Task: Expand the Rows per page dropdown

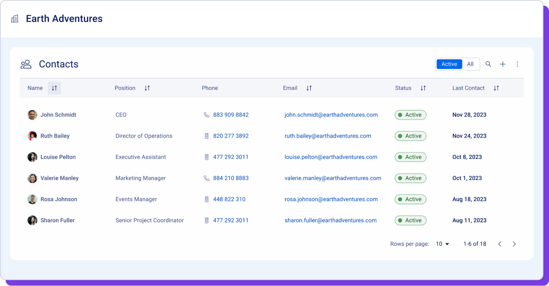Action: pos(442,244)
